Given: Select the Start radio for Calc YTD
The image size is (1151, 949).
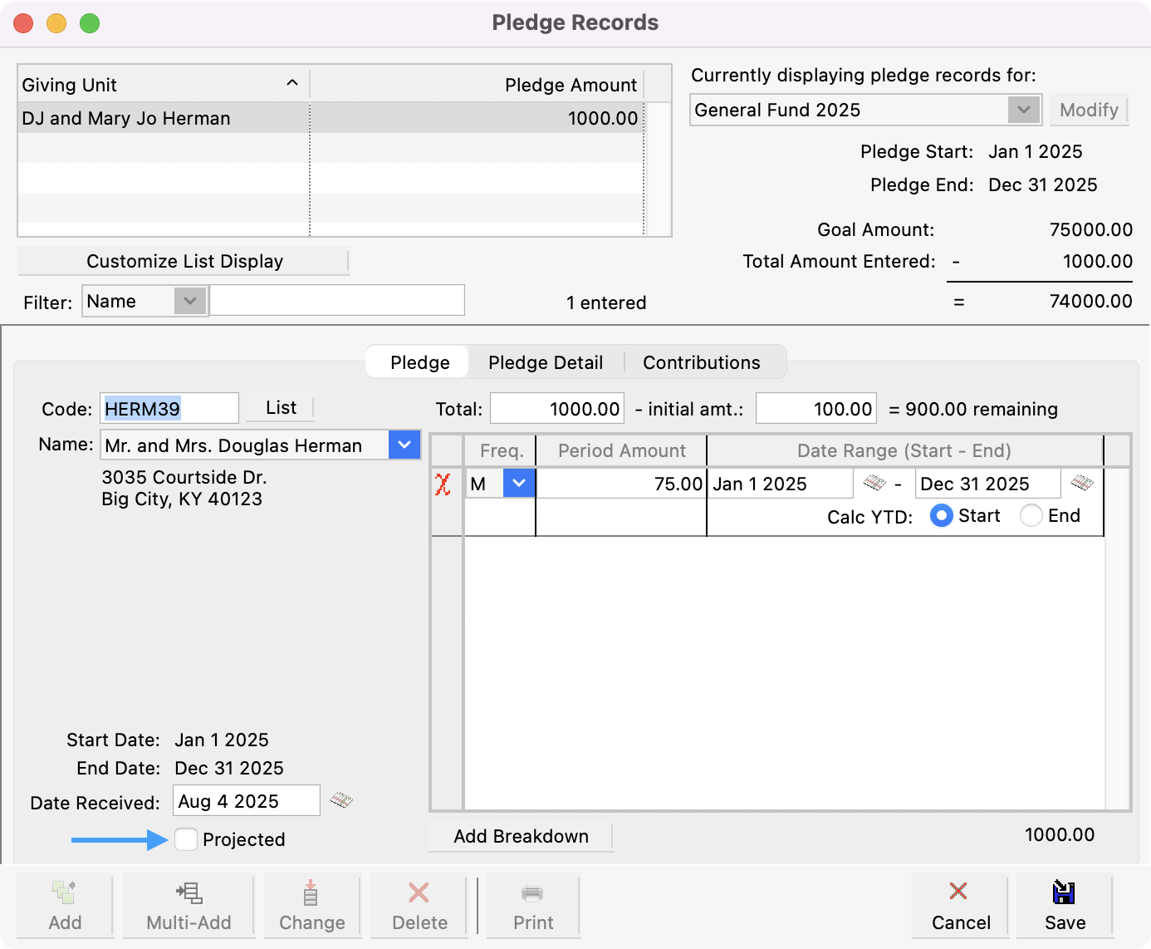Looking at the screenshot, I should point(941,516).
